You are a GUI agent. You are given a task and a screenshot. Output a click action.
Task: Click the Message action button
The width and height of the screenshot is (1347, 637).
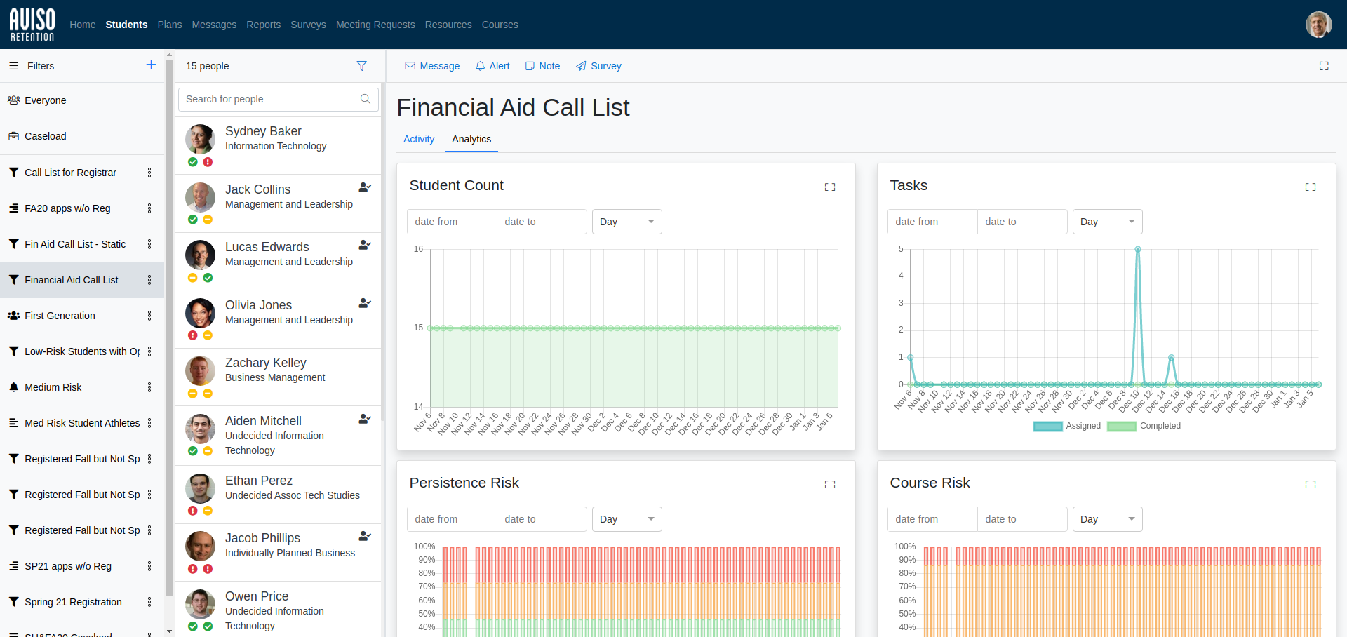[432, 66]
